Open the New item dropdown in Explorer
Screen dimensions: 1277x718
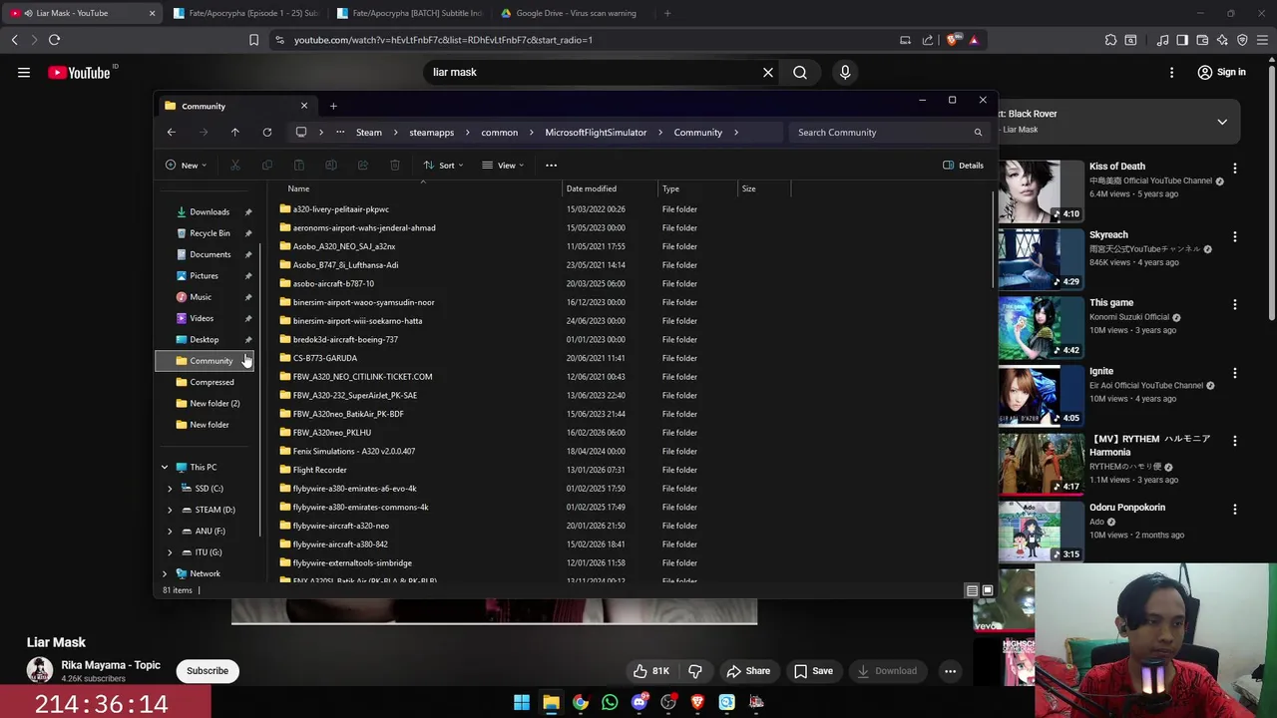click(x=186, y=165)
